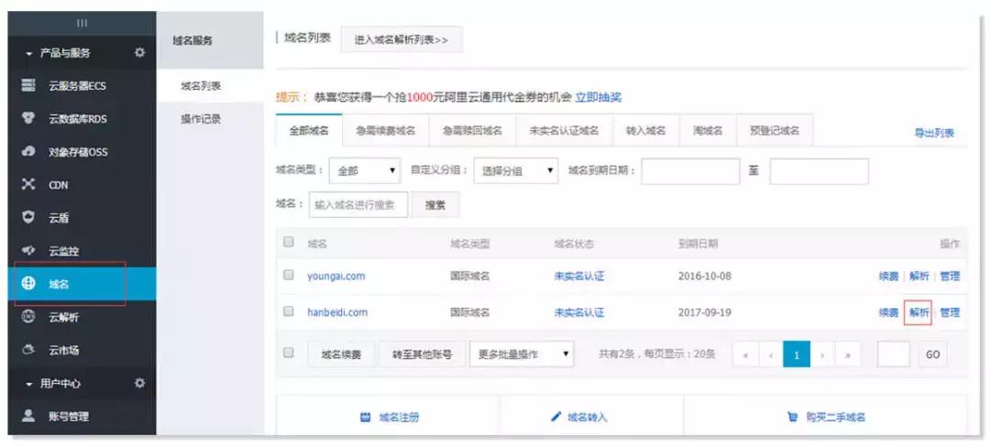The width and height of the screenshot is (990, 447).
Task: Switch to the 淘域名 tab
Action: tap(708, 130)
